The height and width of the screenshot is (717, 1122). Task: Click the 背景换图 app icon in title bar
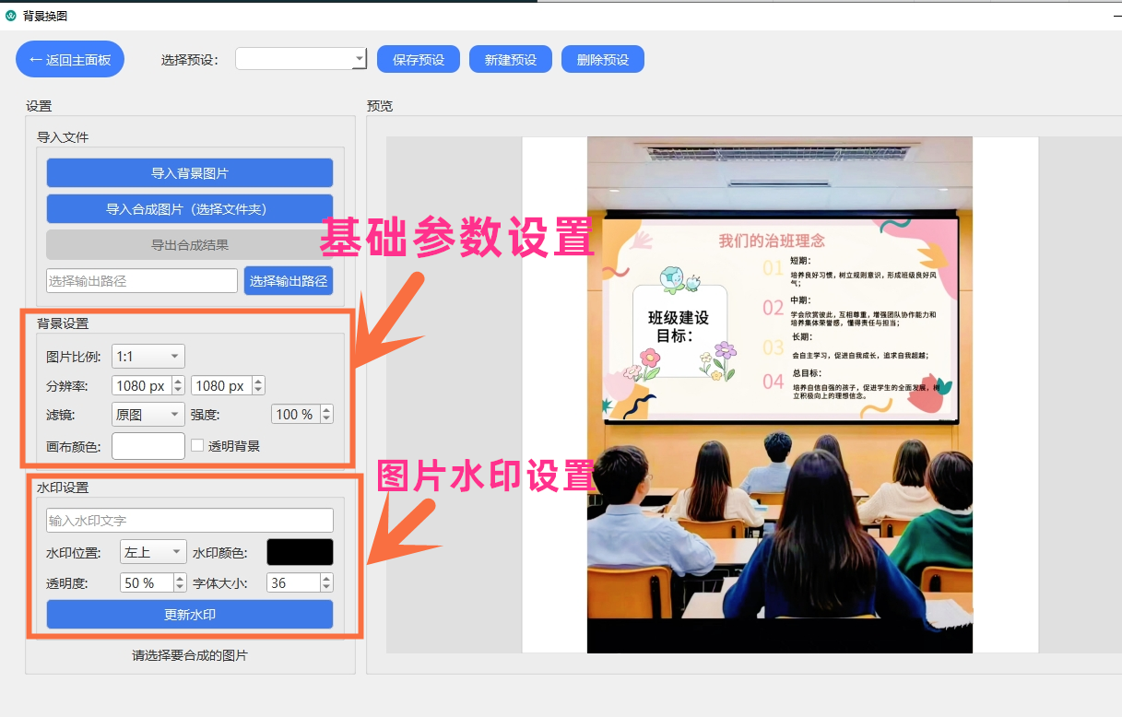[x=11, y=16]
